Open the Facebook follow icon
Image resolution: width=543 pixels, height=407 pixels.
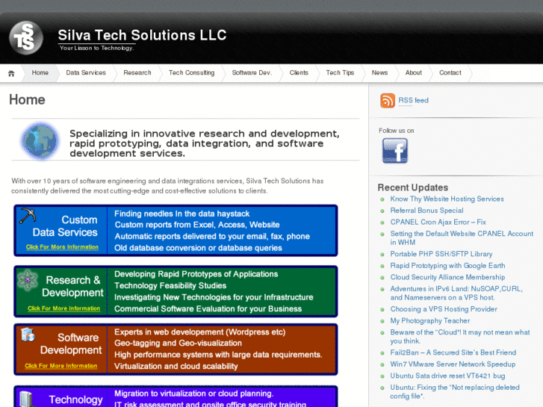click(395, 151)
